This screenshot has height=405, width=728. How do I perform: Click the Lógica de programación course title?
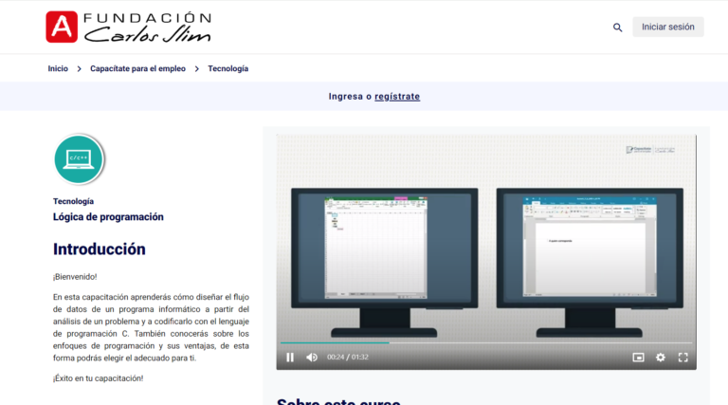point(108,217)
